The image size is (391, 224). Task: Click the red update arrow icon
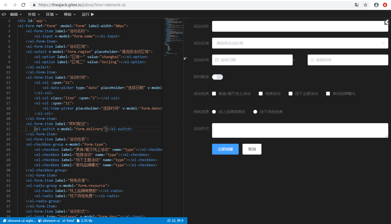click(385, 5)
